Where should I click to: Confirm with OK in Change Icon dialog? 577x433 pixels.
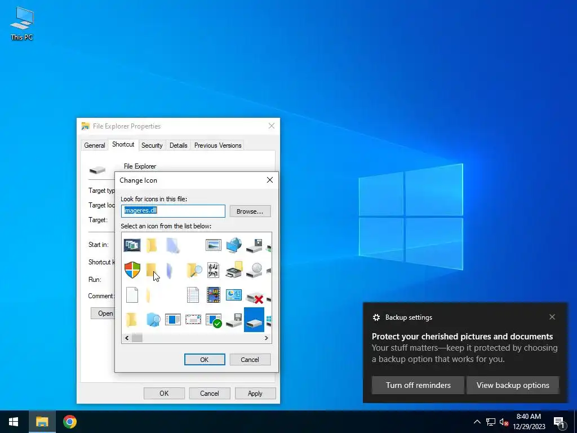205,360
